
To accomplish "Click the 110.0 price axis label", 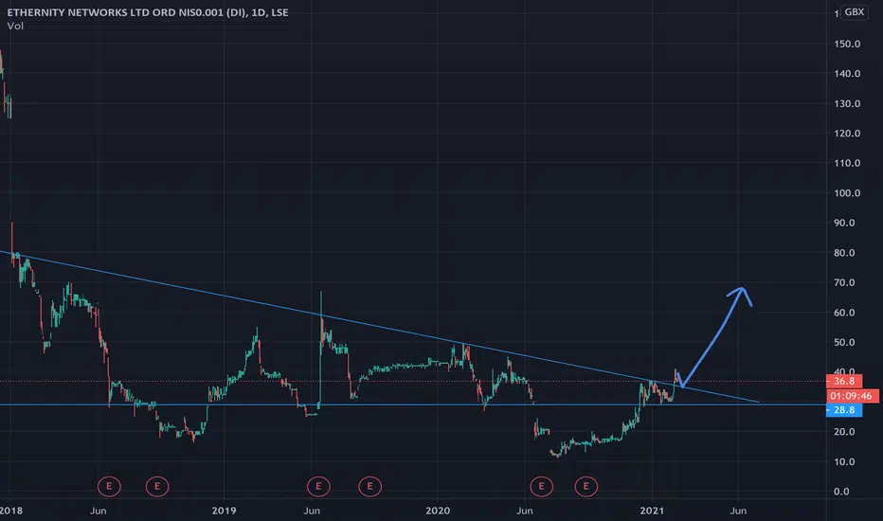I will pyautogui.click(x=847, y=163).
